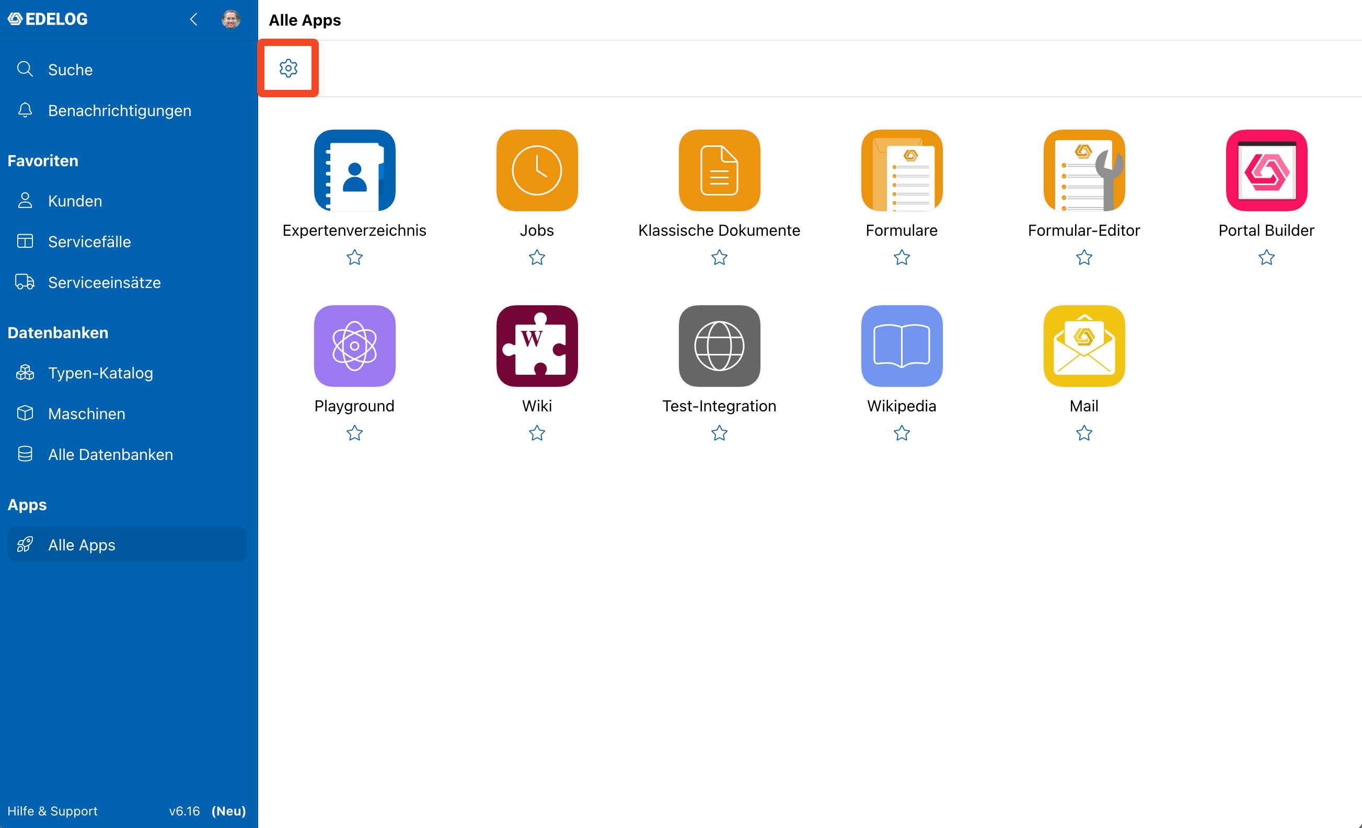Open Alle Datenbanken in sidebar

coord(127,454)
